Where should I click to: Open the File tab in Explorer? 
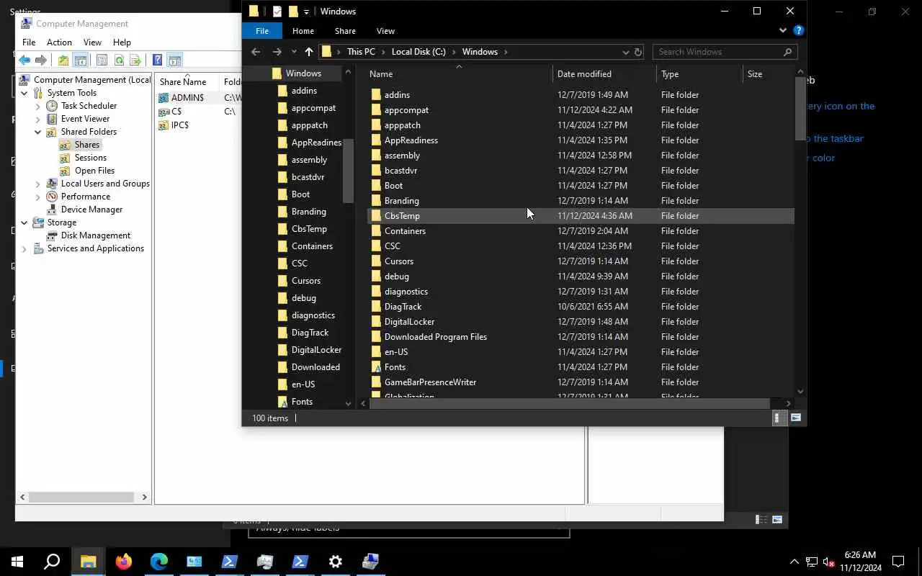(262, 31)
